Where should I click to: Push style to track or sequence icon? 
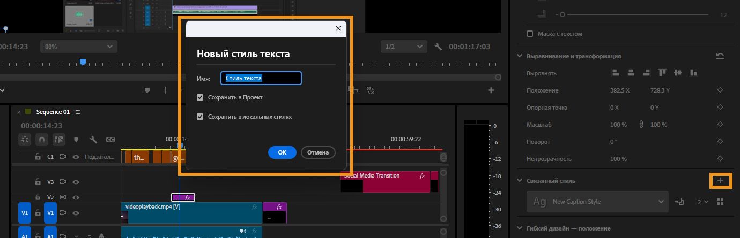[x=680, y=202]
